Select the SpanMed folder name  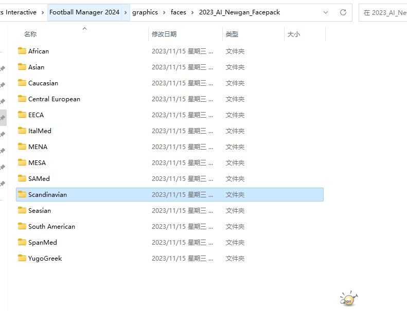point(43,243)
